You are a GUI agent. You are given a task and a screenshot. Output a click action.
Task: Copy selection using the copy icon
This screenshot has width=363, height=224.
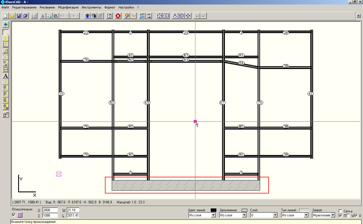click(x=49, y=16)
